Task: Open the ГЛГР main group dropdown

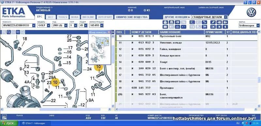Action: point(76,26)
